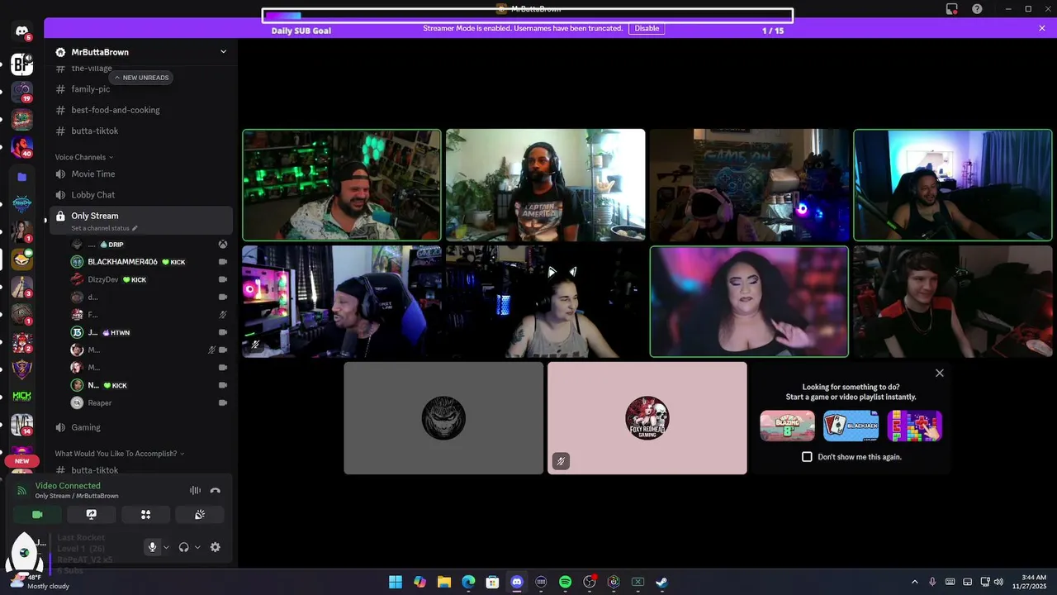
Task: Share your screen in voice panel
Action: (92, 514)
